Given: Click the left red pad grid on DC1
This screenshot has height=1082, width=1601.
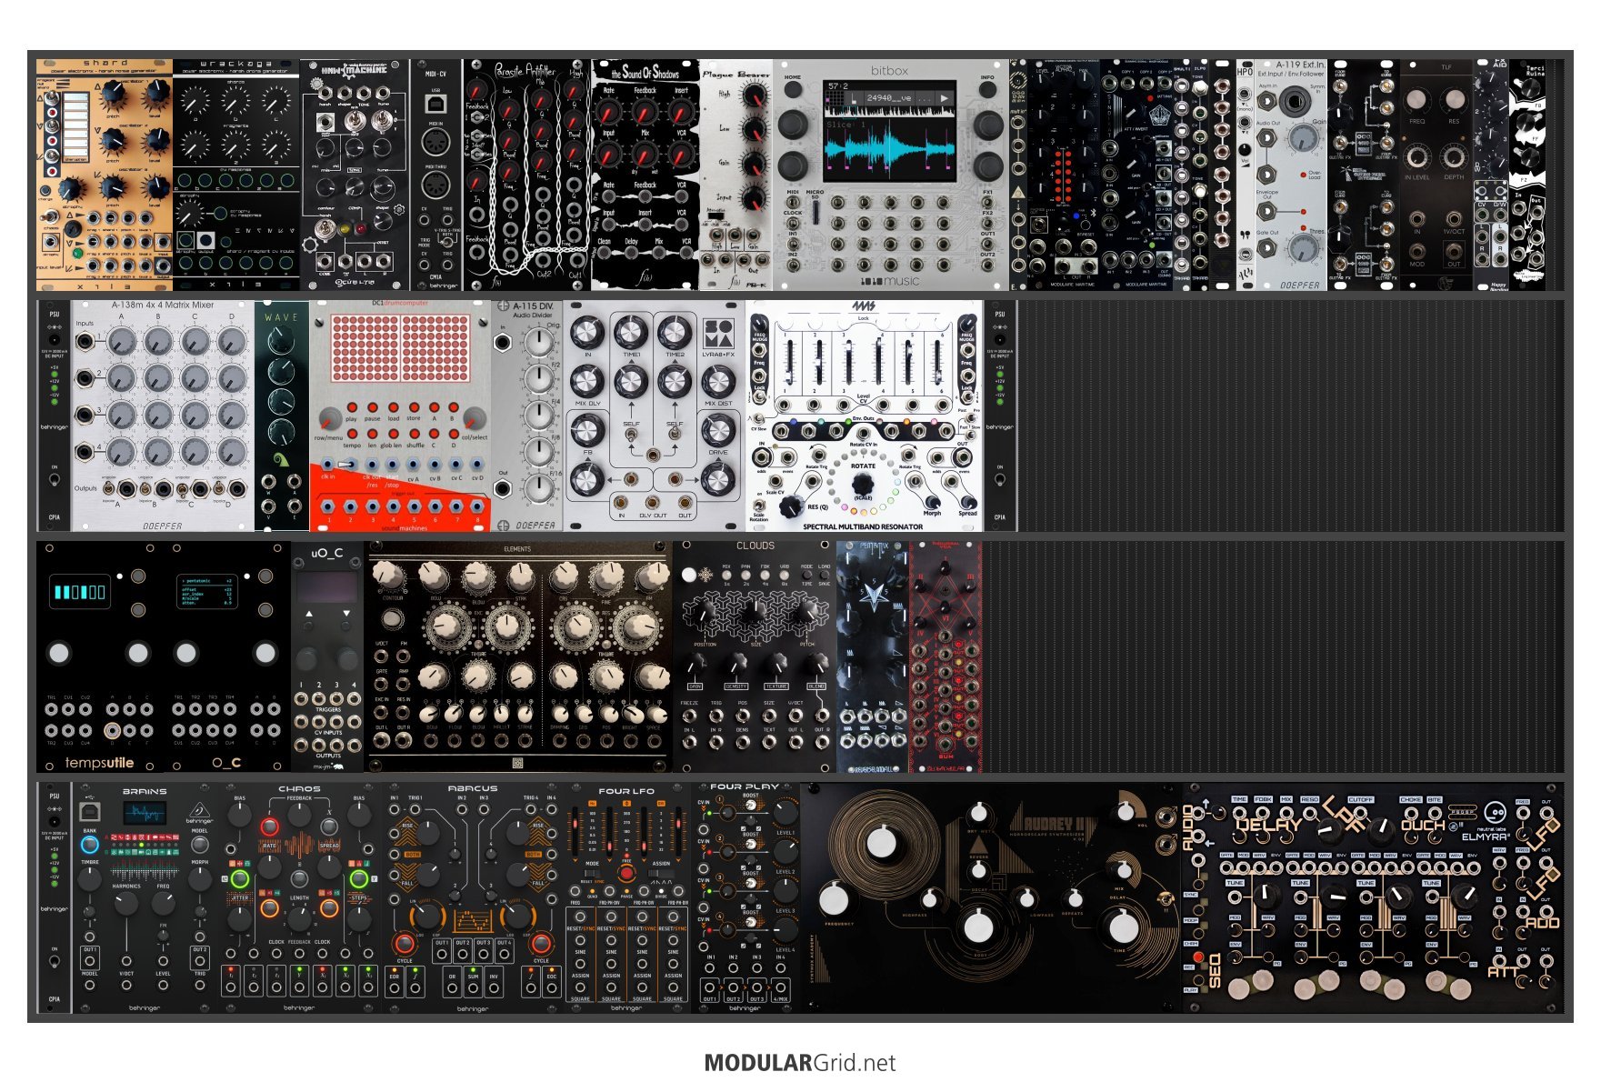Looking at the screenshot, I should pos(364,348).
